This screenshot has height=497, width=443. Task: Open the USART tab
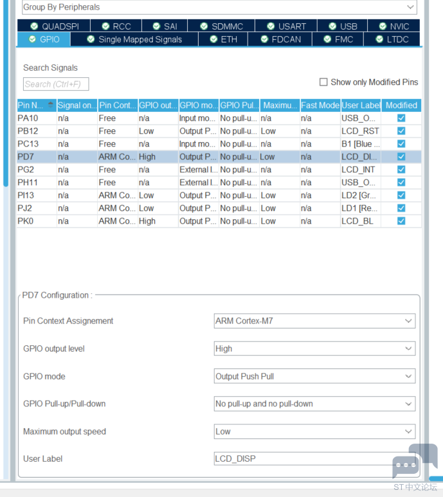[286, 26]
